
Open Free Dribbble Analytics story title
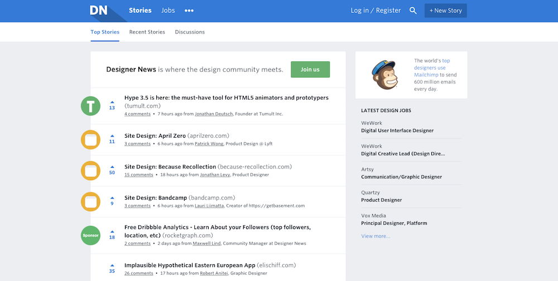coord(218,231)
